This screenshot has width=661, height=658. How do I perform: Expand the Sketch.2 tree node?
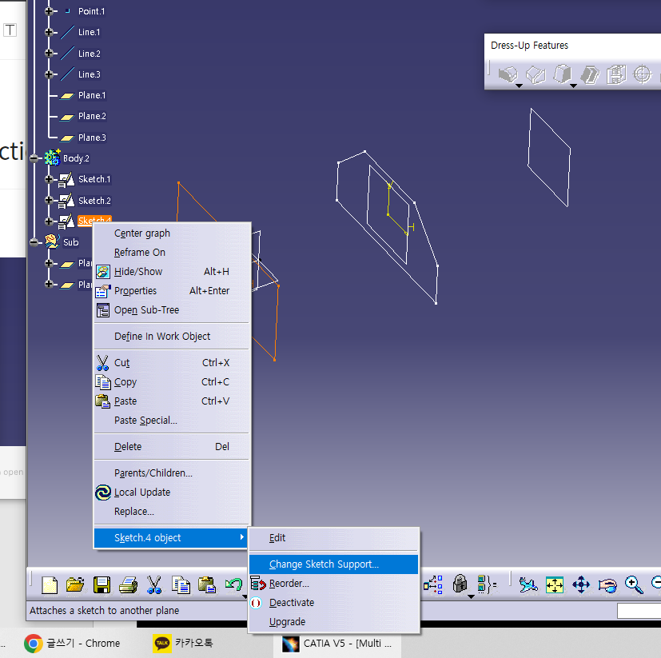(49, 200)
